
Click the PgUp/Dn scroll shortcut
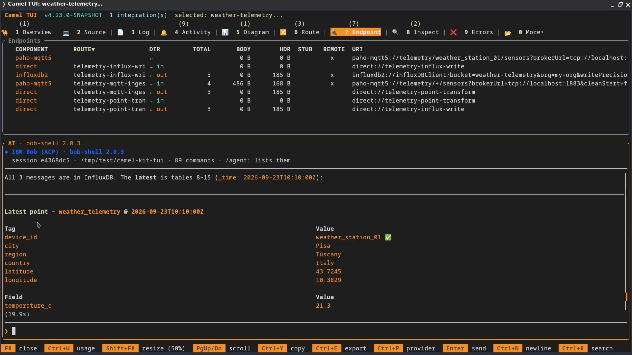click(222, 348)
